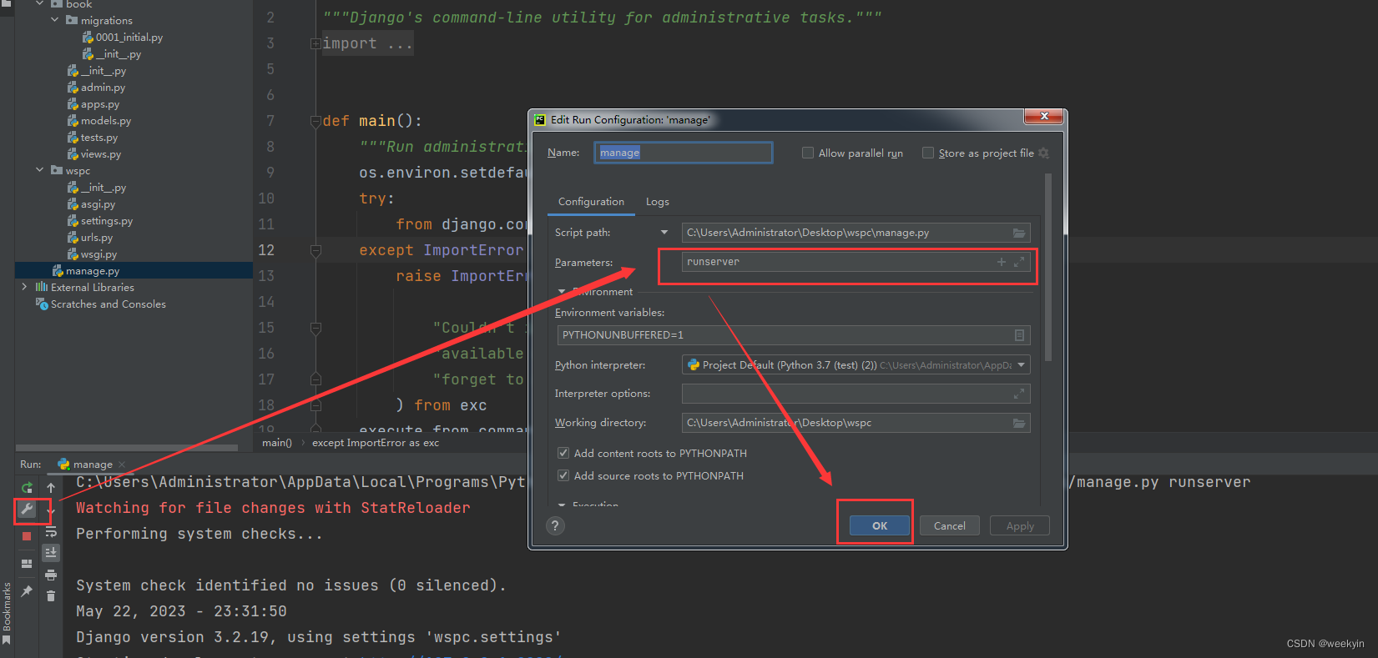The height and width of the screenshot is (658, 1378).
Task: Click the restore layout icon in Run panel
Action: tap(27, 563)
